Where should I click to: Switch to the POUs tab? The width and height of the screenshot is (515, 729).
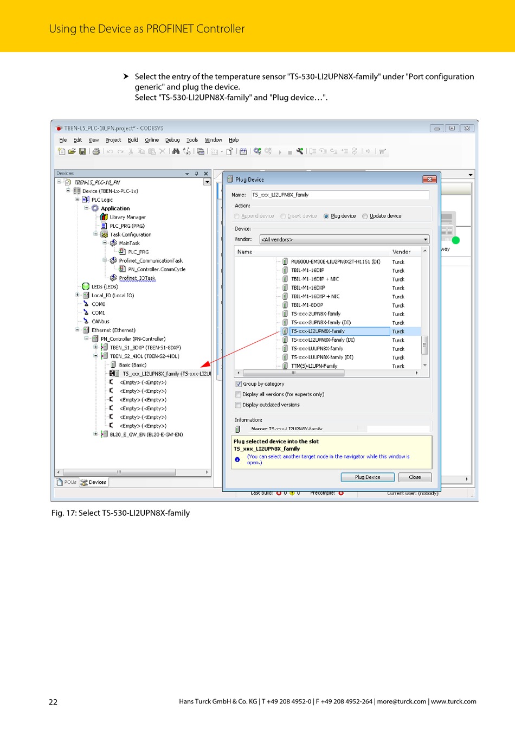pyautogui.click(x=67, y=482)
